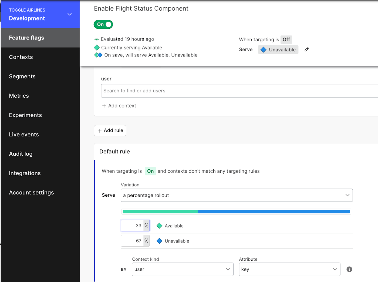Focus the Search to find users field

239,91
